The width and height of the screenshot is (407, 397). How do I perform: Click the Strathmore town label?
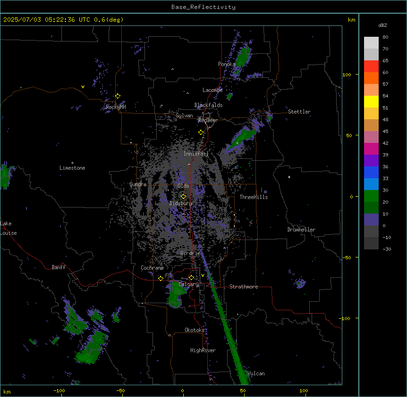244,287
